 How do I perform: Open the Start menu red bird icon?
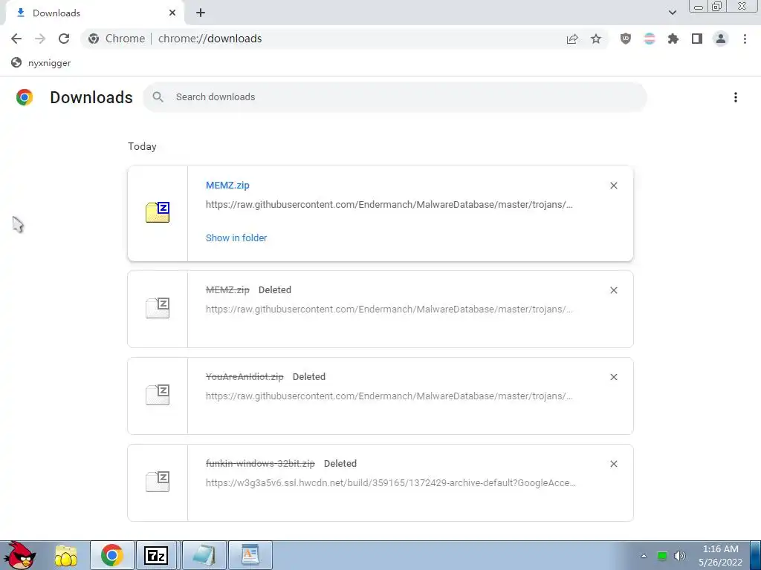click(x=20, y=555)
